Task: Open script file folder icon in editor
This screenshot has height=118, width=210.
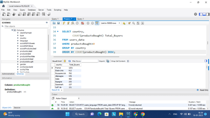Action: (54, 23)
